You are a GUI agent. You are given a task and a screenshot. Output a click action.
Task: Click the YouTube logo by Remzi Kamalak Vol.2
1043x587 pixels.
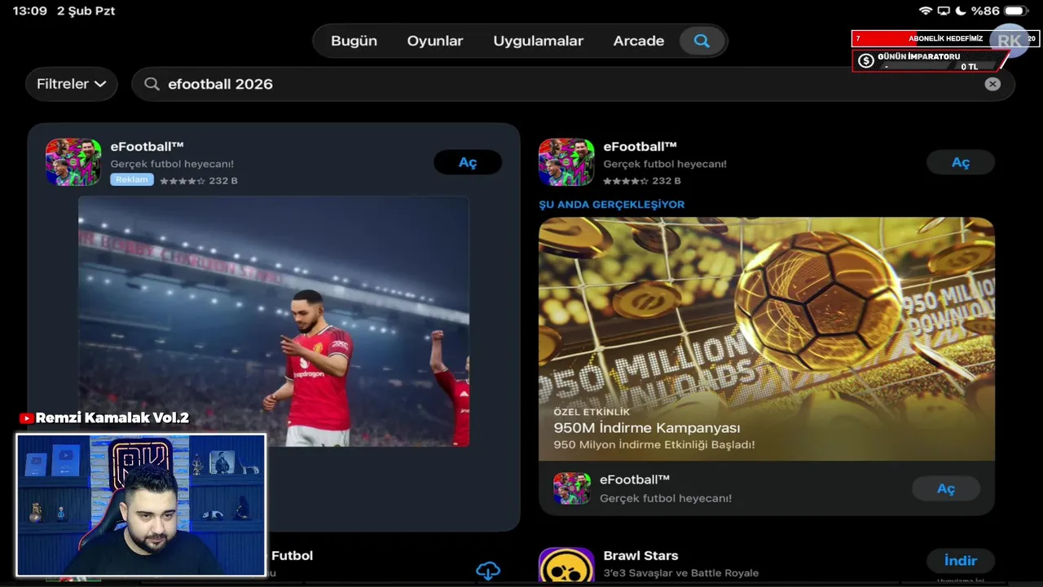[x=26, y=418]
